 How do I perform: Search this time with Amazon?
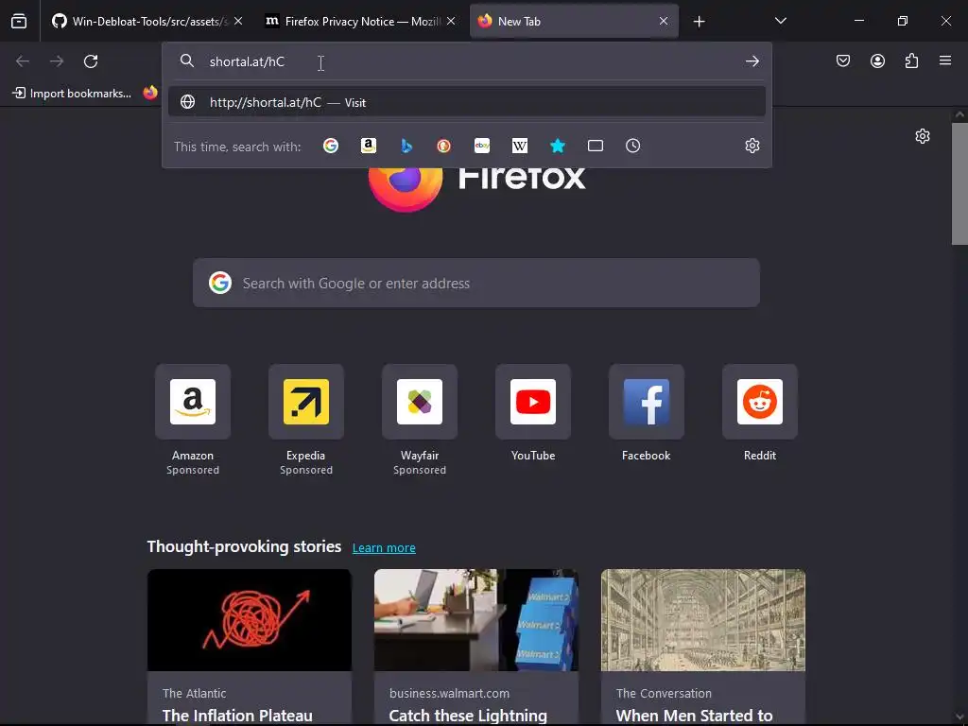(x=369, y=146)
